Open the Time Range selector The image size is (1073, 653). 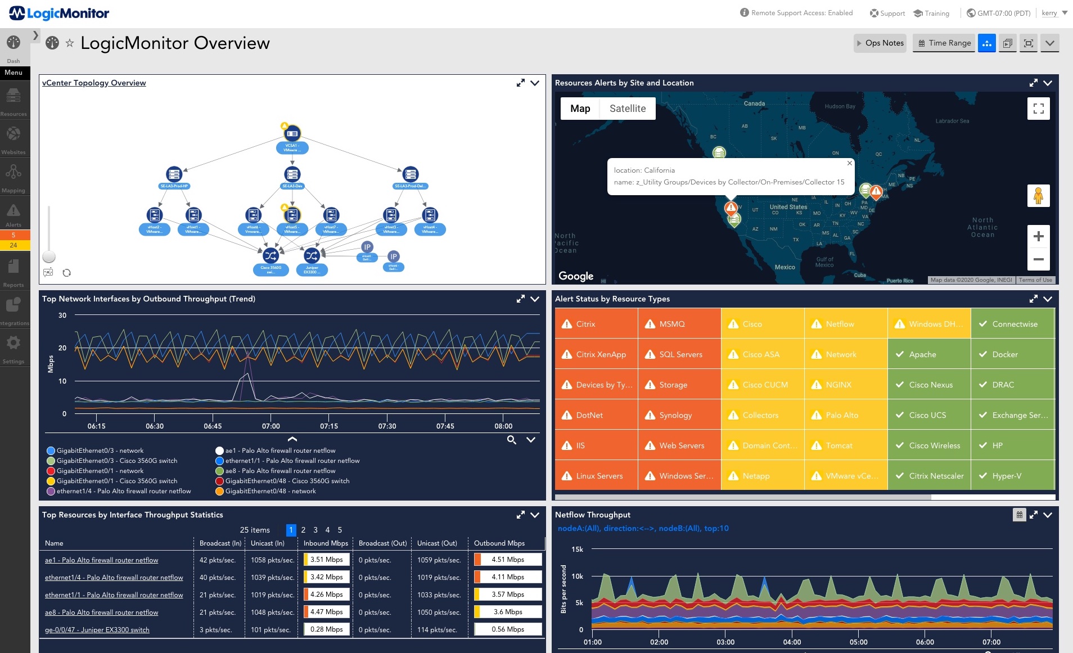click(943, 43)
